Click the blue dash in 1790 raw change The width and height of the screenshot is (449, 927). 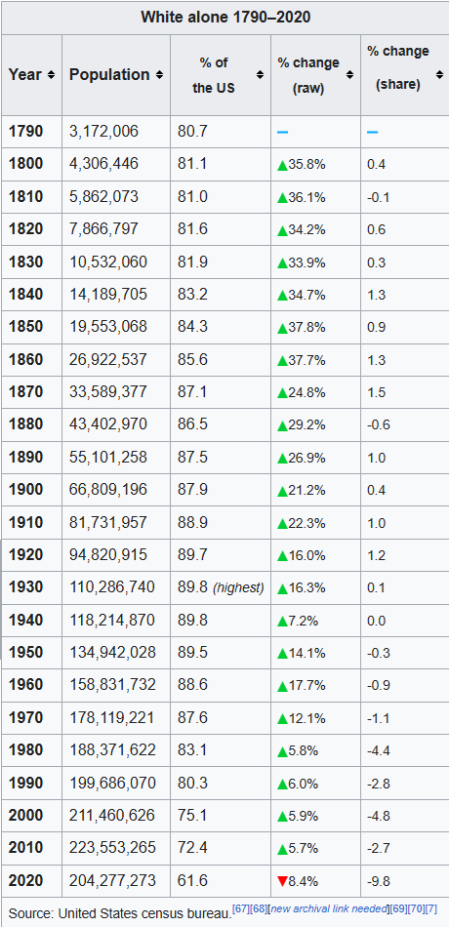(x=283, y=132)
